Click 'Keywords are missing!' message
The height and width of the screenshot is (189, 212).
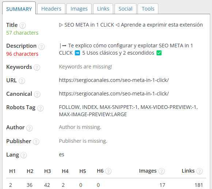coord(85,67)
